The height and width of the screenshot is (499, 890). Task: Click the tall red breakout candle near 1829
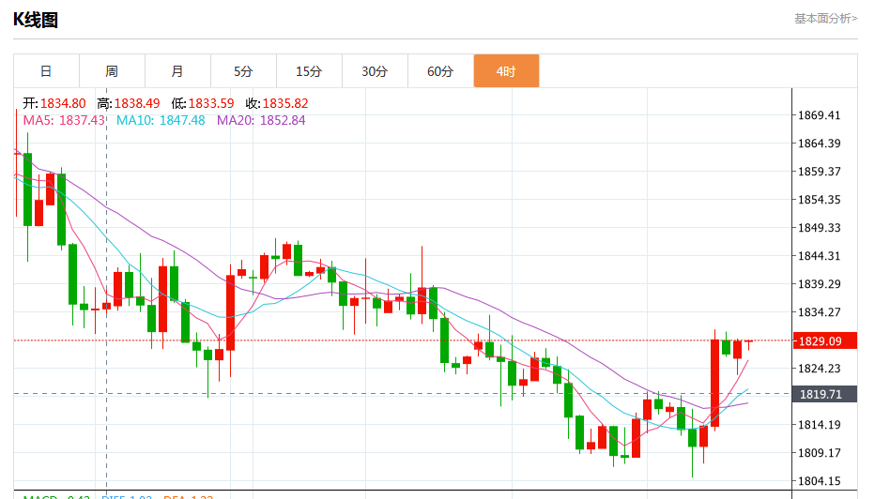(x=715, y=383)
